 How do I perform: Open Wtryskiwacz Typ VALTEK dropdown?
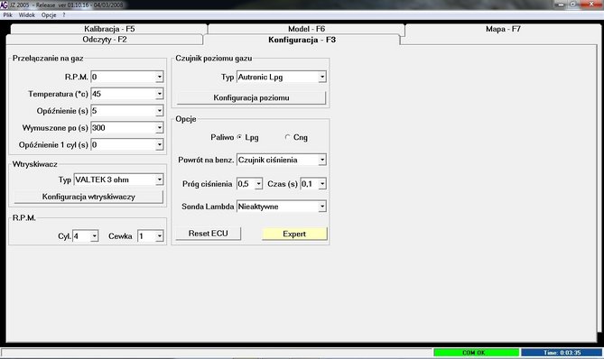[x=159, y=179]
